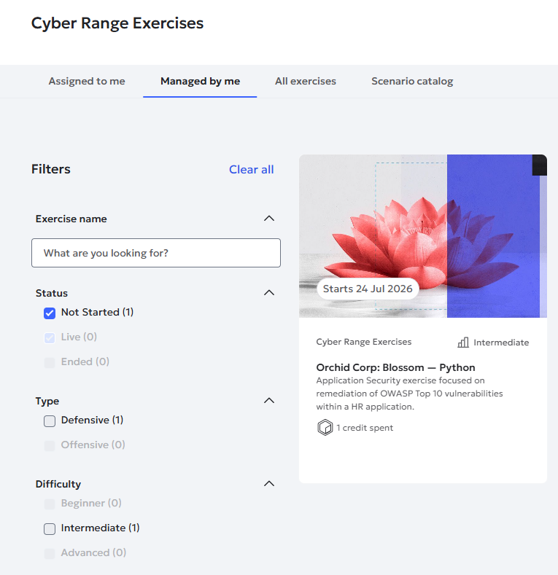
Task: Open Orchid Corp: Blossom — Python exercise
Action: click(396, 367)
